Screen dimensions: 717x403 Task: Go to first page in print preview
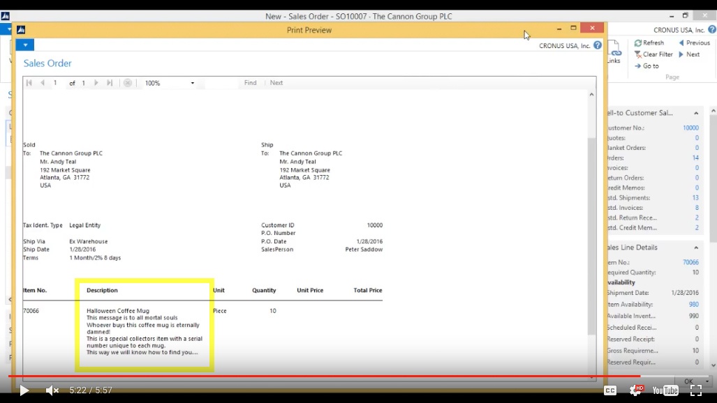(x=29, y=83)
